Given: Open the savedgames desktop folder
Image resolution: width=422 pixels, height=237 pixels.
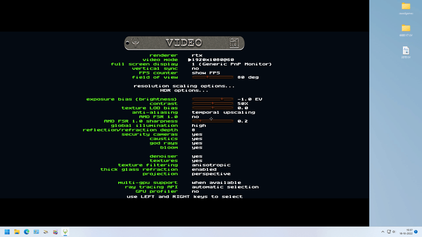Looking at the screenshot, I should (x=406, y=8).
